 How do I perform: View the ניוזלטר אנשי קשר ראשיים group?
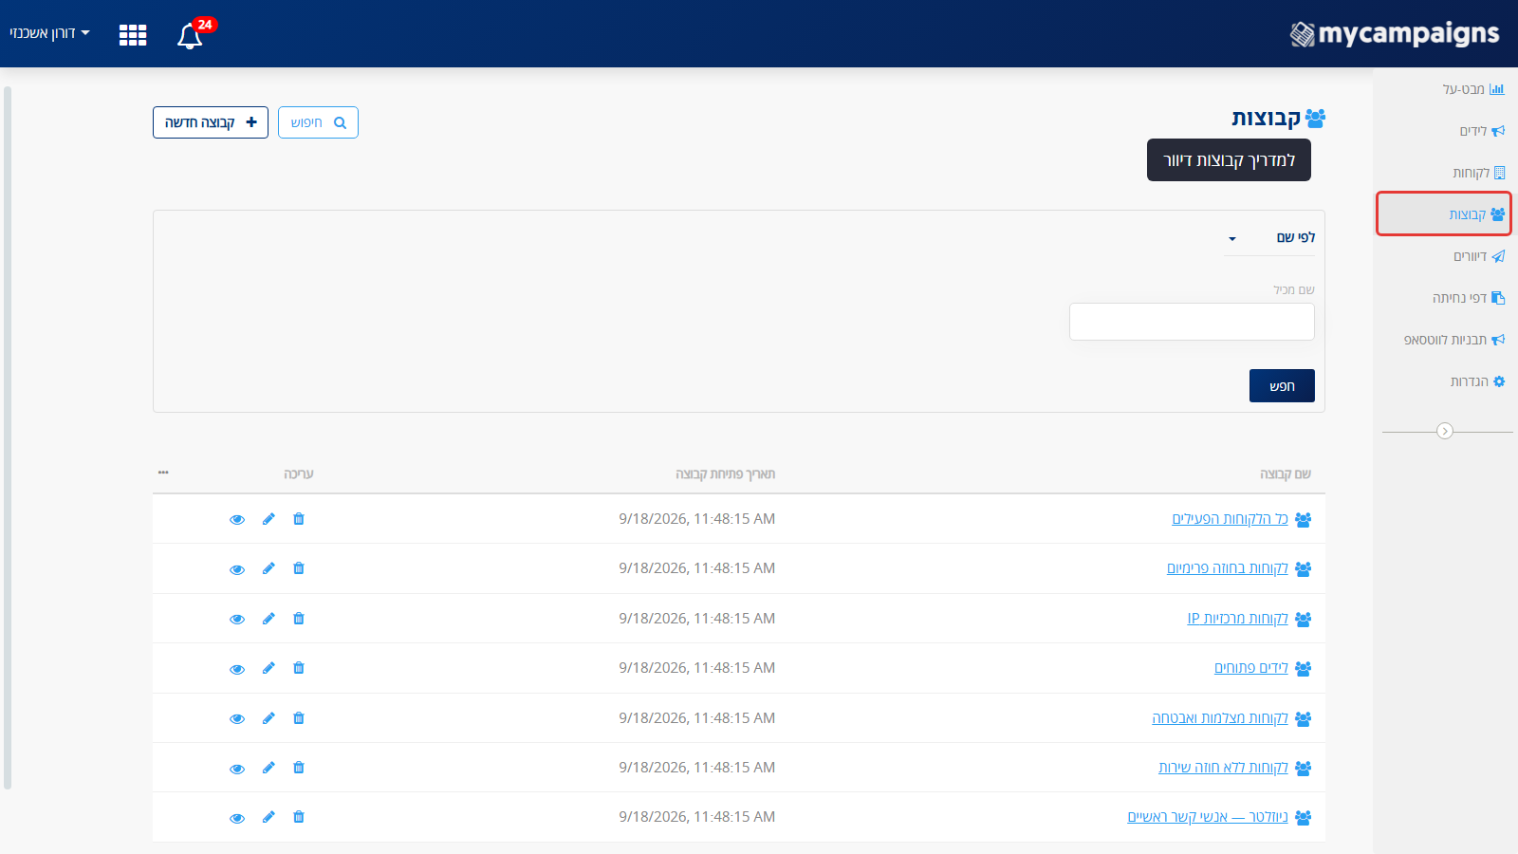coord(237,818)
